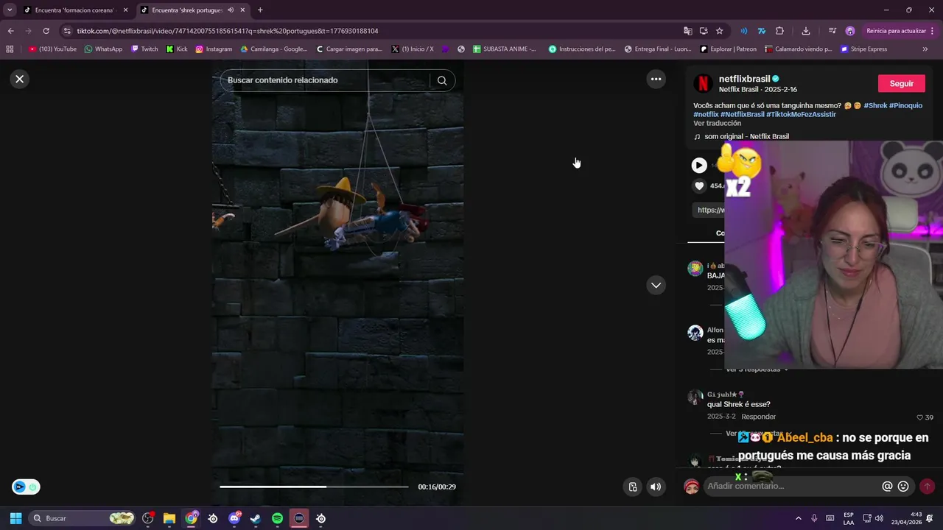The height and width of the screenshot is (530, 943).
Task: Open Spotify from the taskbar
Action: [277, 518]
